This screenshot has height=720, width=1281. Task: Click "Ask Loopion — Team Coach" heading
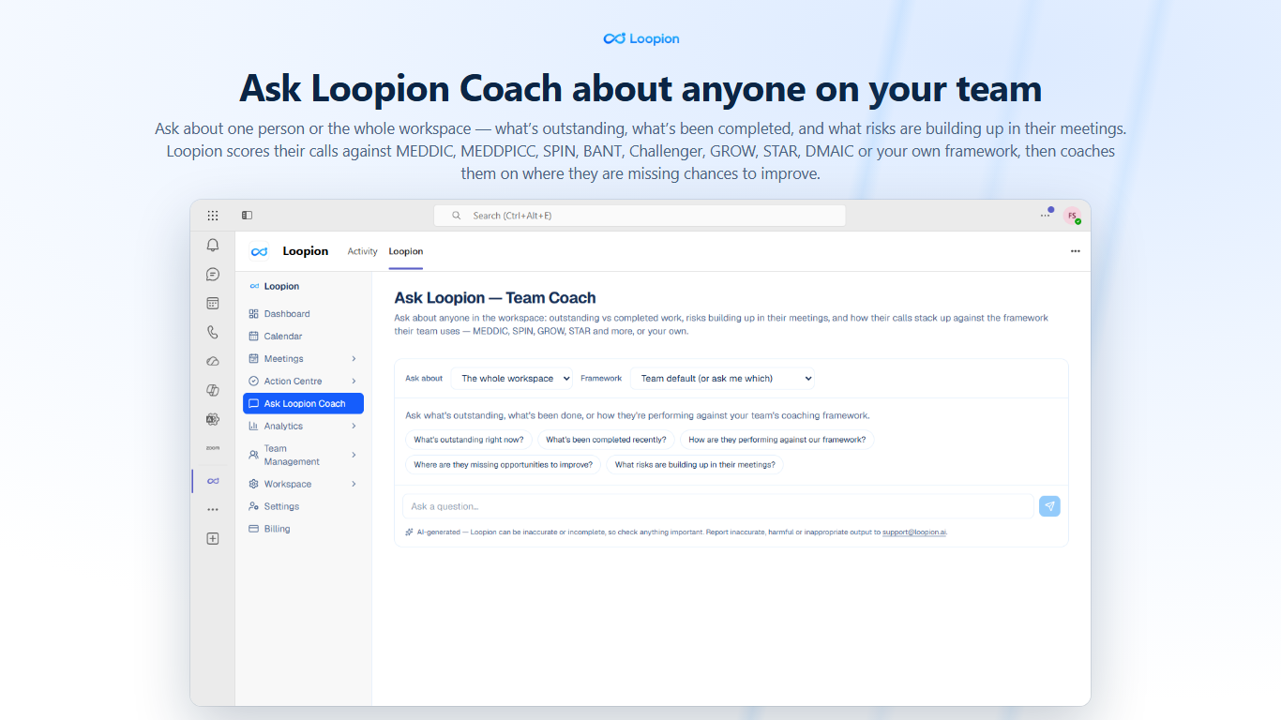pos(495,298)
